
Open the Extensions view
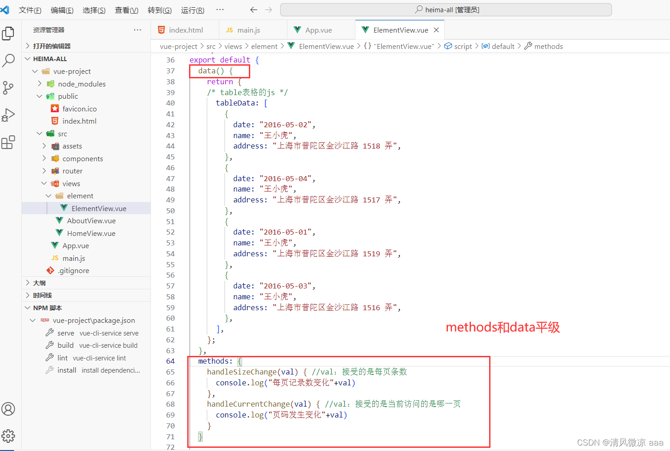[8, 143]
